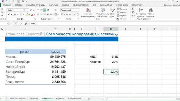
Task: Open the camera tool in the quick access toolbar
Action: 23,1
